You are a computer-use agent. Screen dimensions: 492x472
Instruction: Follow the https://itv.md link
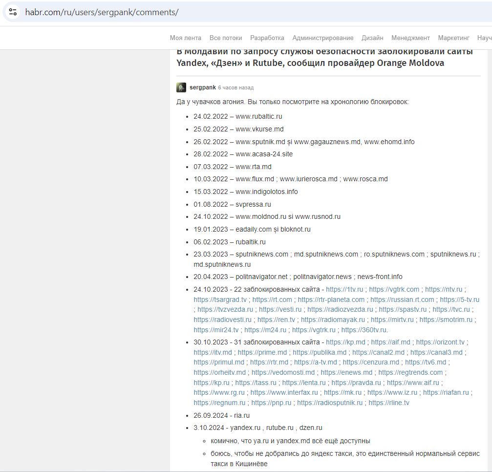(213, 353)
